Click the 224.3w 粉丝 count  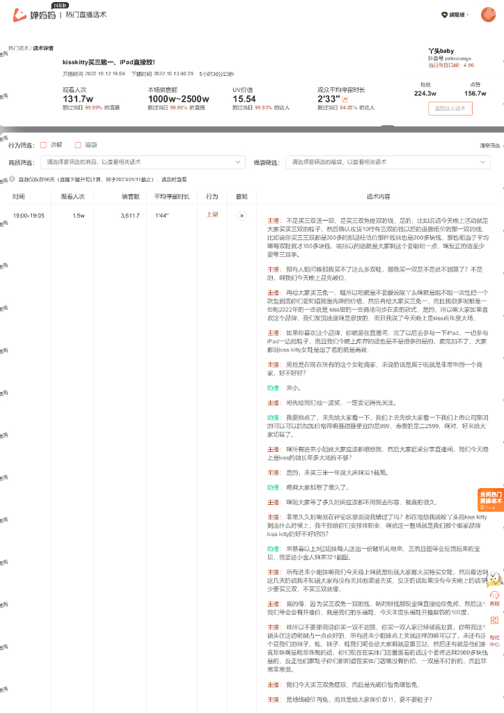tap(425, 93)
